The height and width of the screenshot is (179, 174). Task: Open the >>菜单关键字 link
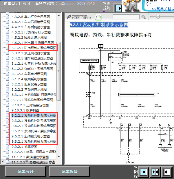tap(163, 9)
